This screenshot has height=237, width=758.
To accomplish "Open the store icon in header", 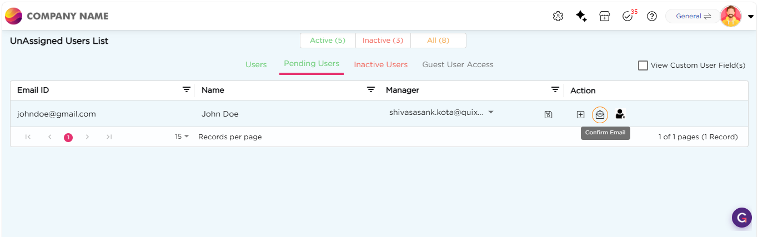I will (605, 16).
